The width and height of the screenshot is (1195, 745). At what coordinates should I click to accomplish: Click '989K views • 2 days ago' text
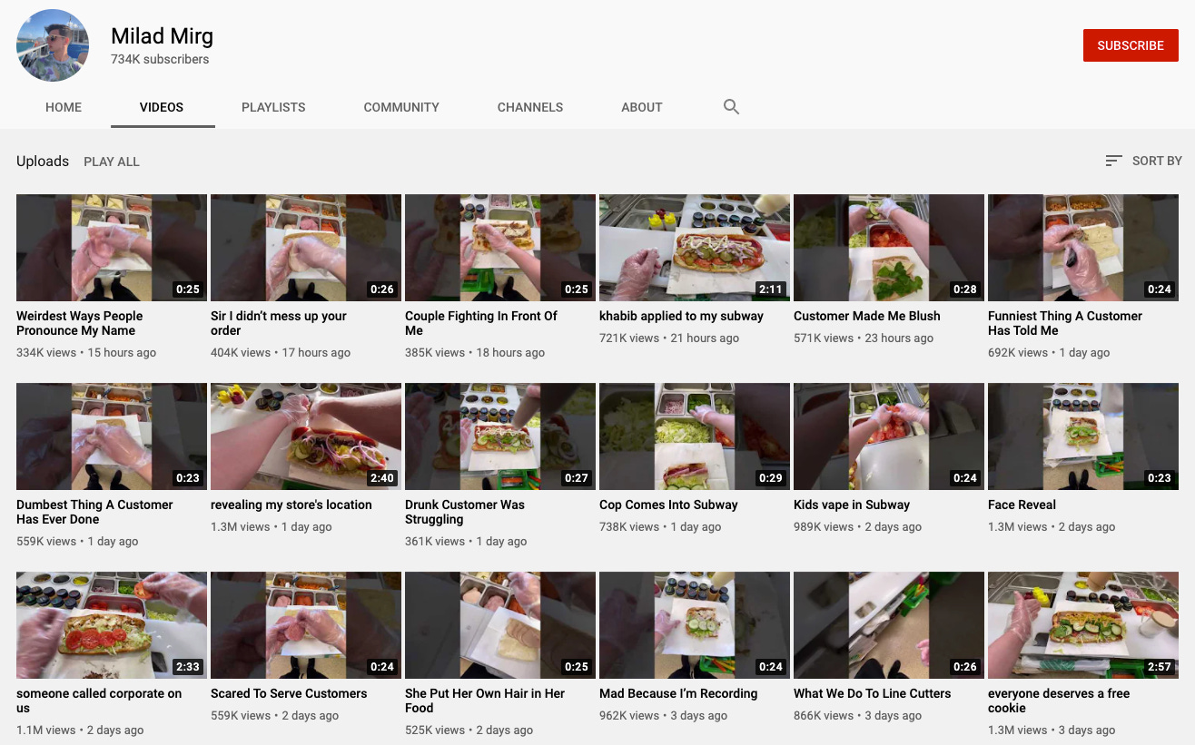point(857,526)
